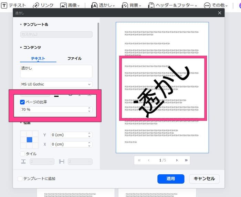This screenshot has height=197, width=241.
Task: Switch to the ファイル tab
Action: coord(74,58)
